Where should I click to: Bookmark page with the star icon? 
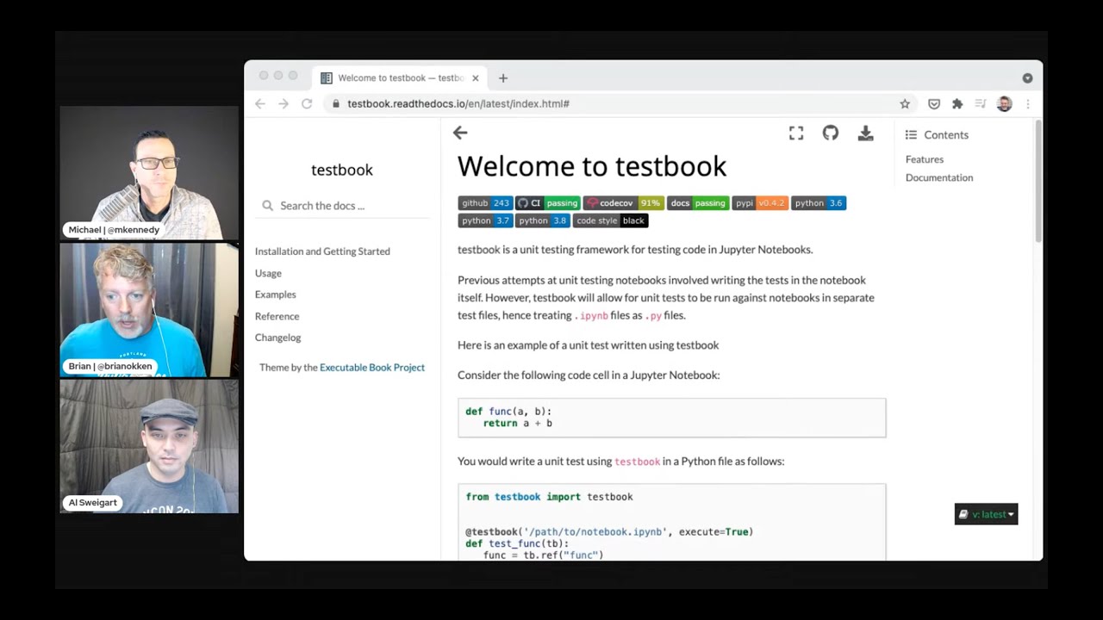[x=905, y=103]
